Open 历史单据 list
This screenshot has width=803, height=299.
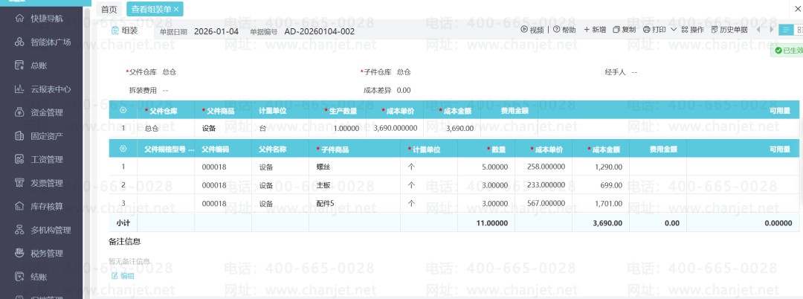[729, 30]
